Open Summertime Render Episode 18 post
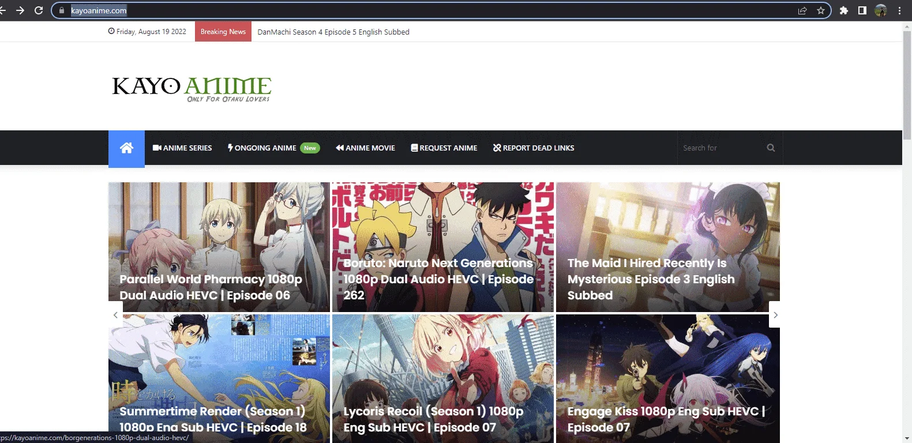Image resolution: width=912 pixels, height=443 pixels. click(219, 378)
